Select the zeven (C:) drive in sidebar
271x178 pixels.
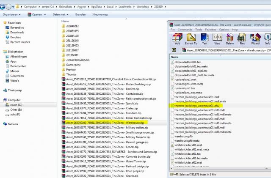[18, 104]
